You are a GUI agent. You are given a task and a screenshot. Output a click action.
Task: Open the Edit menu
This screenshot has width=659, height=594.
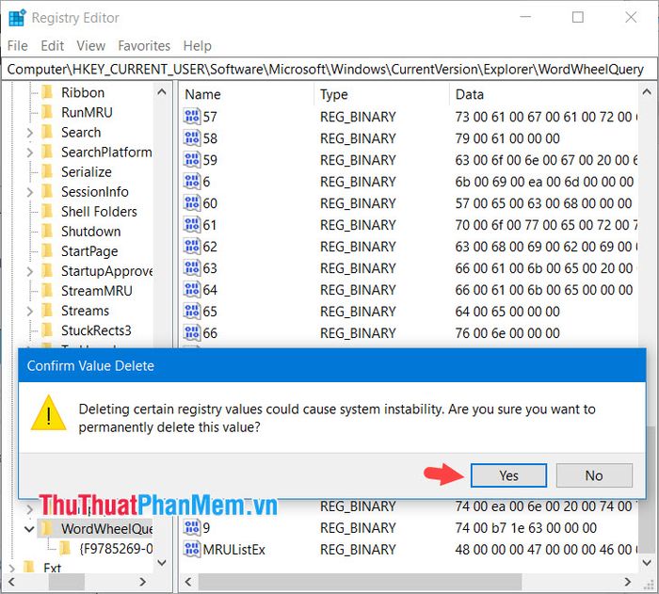pos(52,45)
